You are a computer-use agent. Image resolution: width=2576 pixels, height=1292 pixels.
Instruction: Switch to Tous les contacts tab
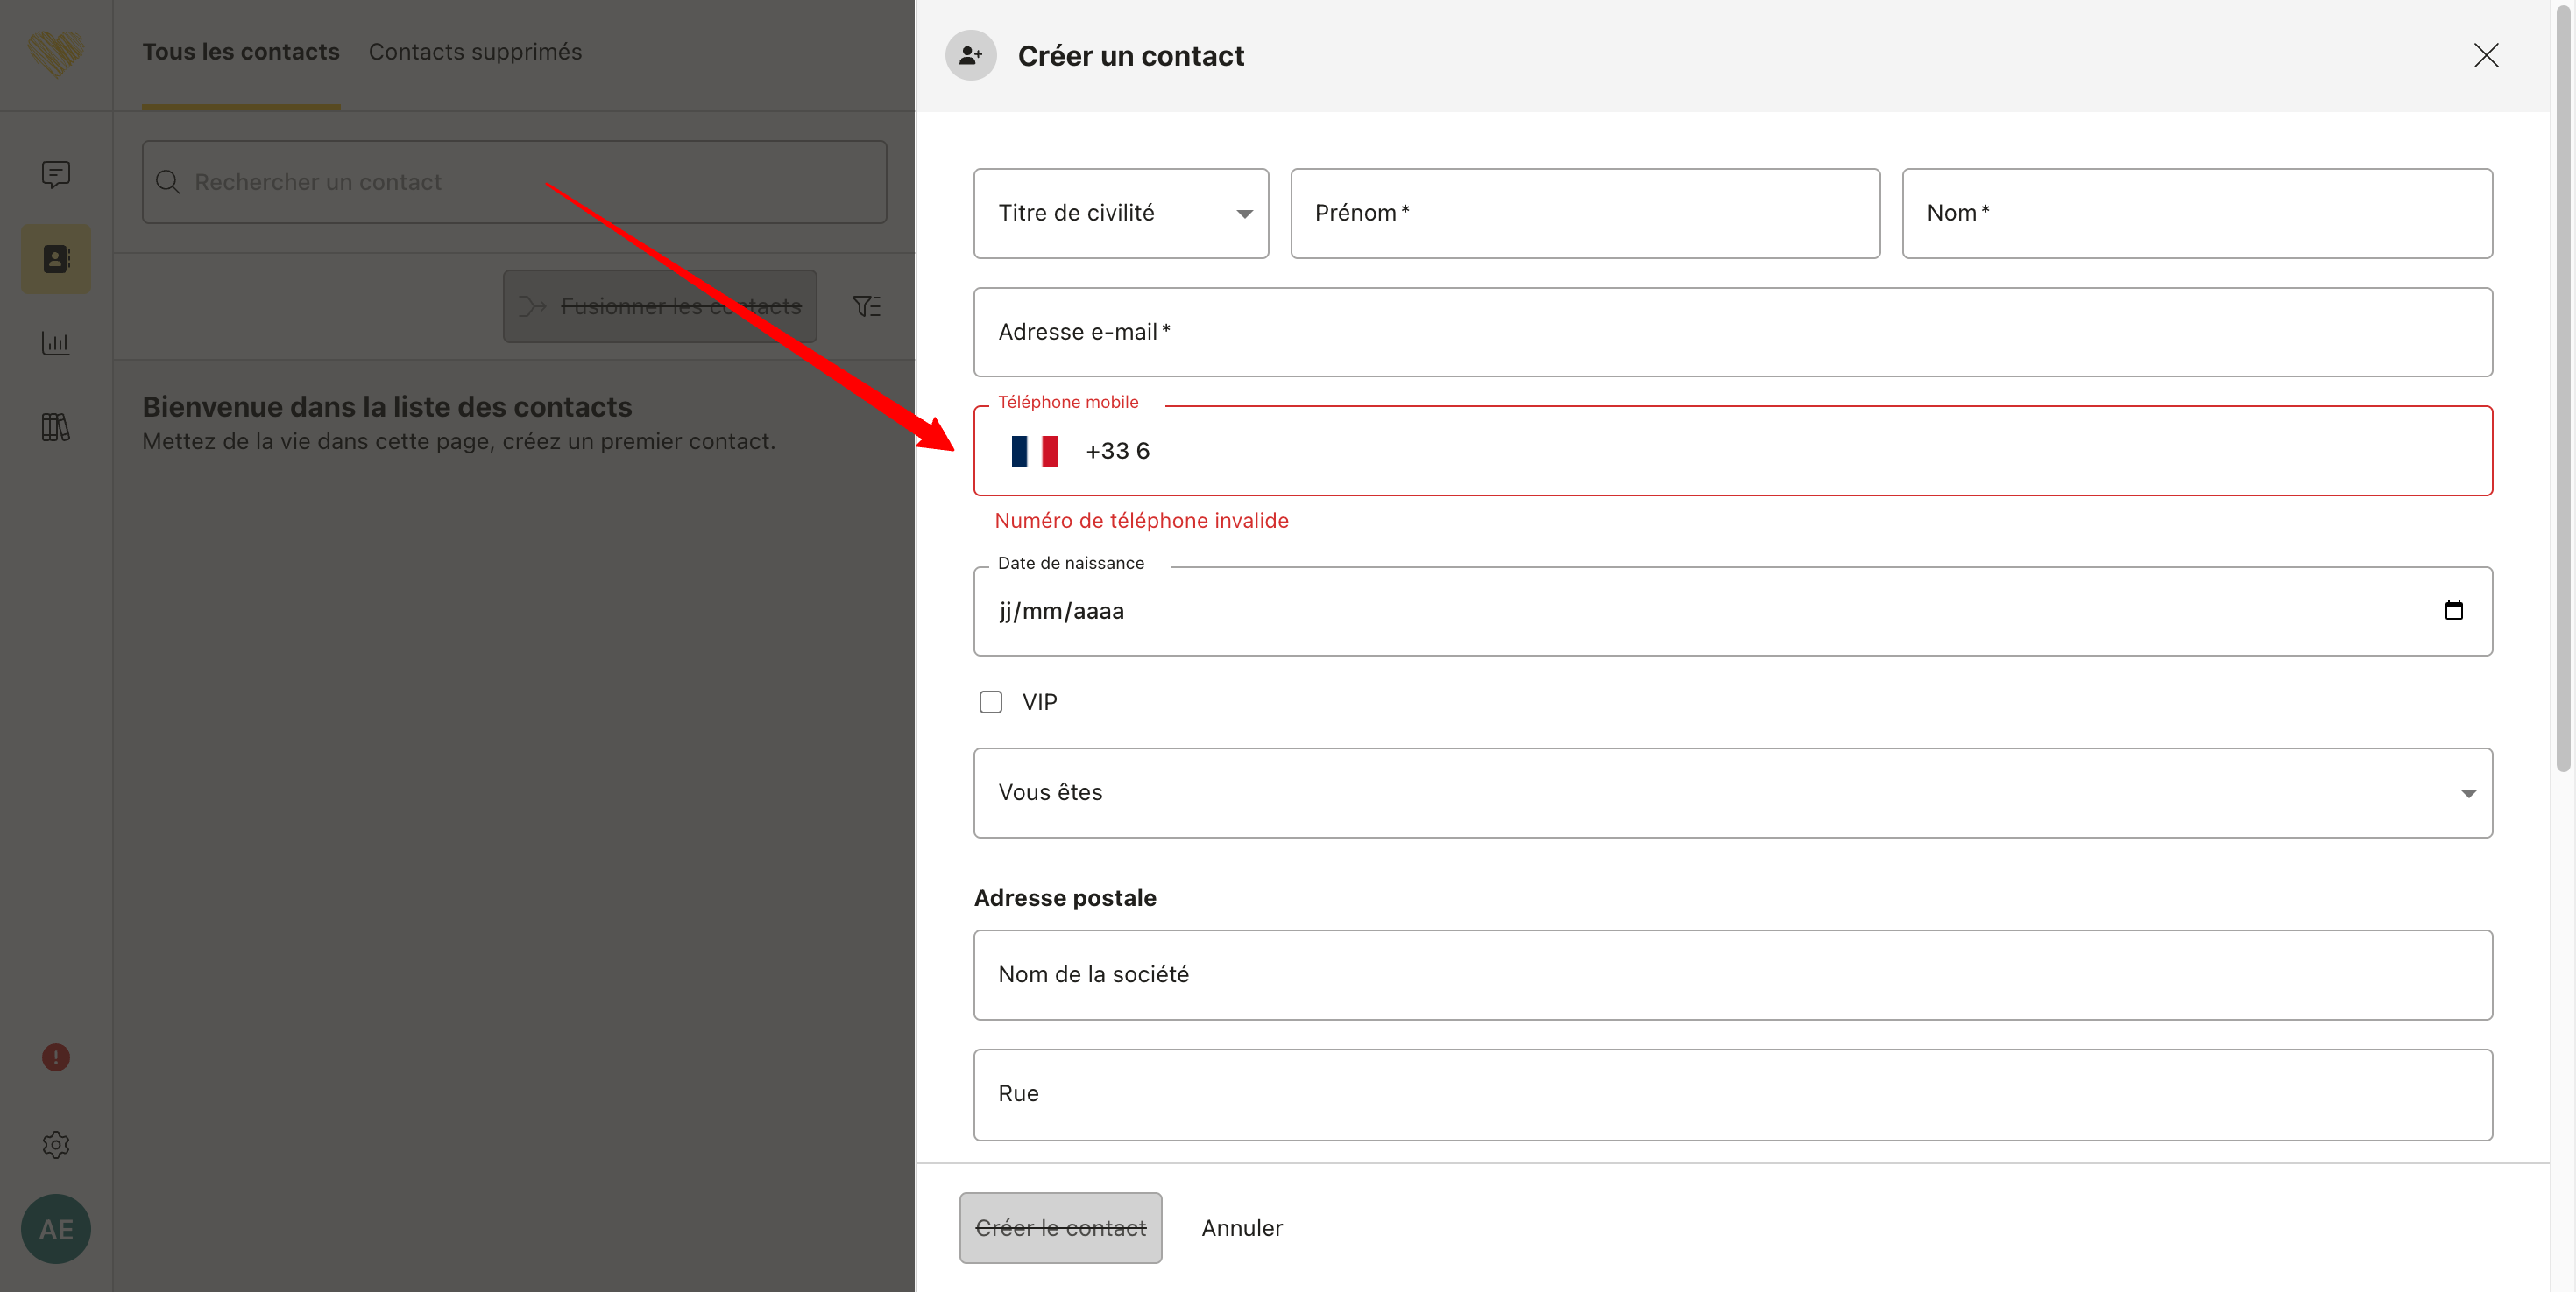[x=241, y=52]
